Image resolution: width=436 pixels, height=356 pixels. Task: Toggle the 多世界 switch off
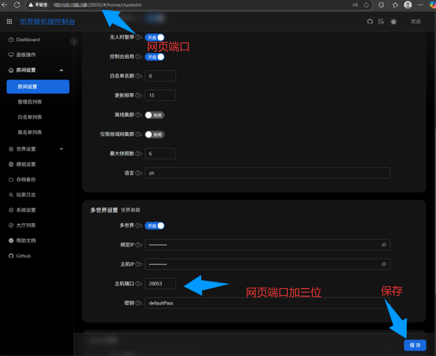click(x=155, y=226)
